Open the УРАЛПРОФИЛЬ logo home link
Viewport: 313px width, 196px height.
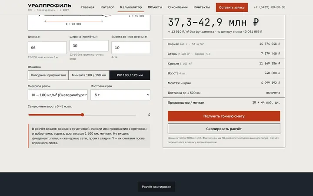point(49,7)
